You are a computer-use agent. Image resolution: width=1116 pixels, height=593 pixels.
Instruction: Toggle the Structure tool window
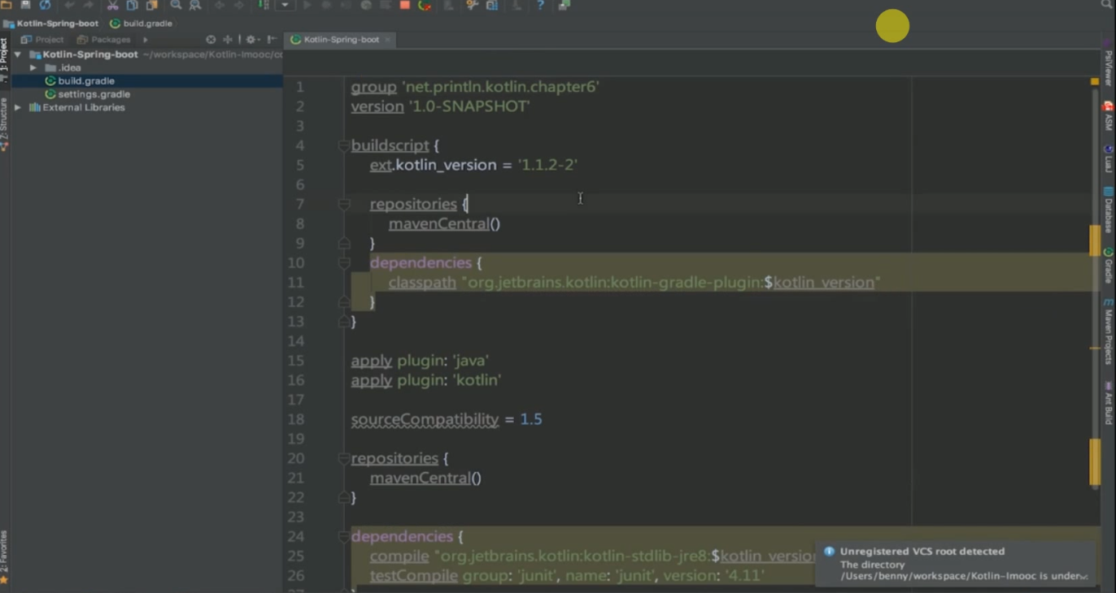click(4, 124)
